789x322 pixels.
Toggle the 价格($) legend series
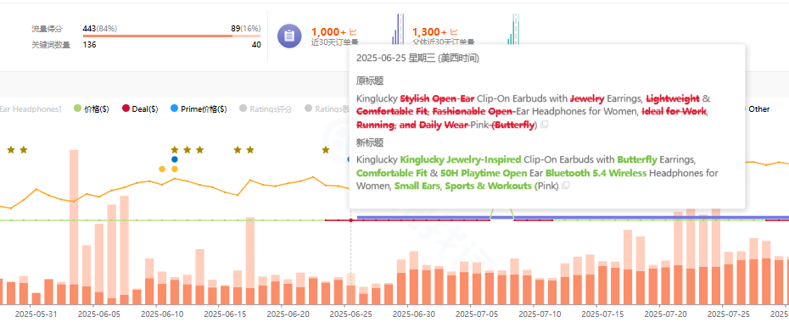click(x=92, y=108)
